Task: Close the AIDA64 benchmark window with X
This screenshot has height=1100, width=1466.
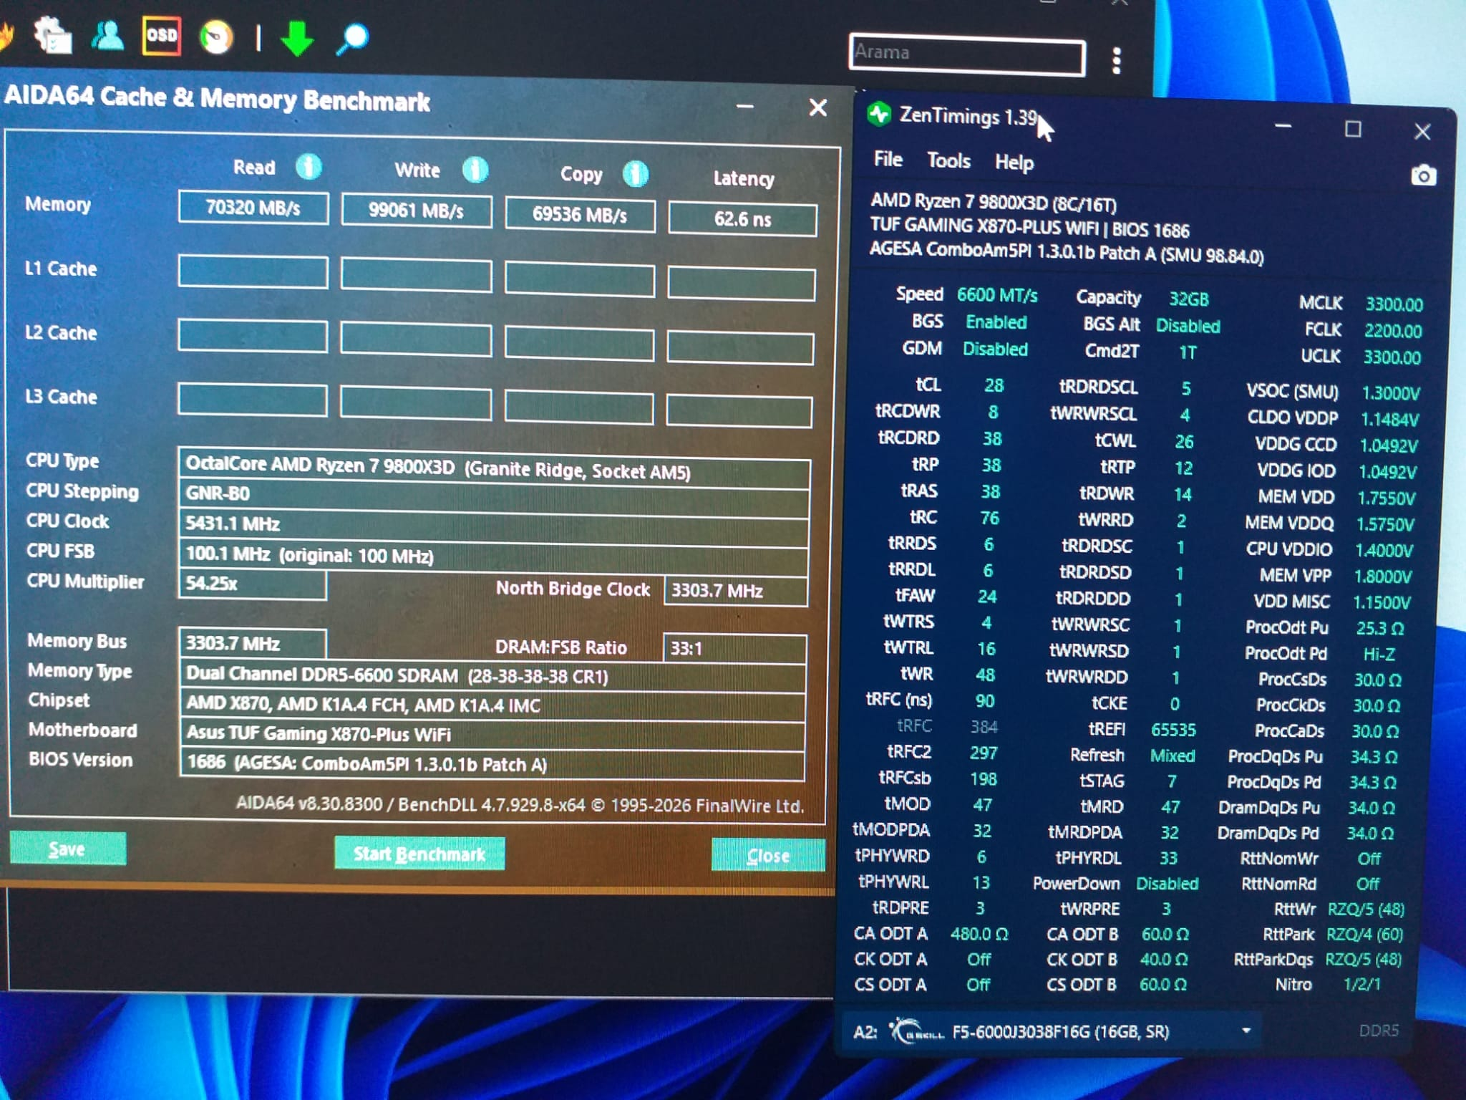Action: pos(817,108)
